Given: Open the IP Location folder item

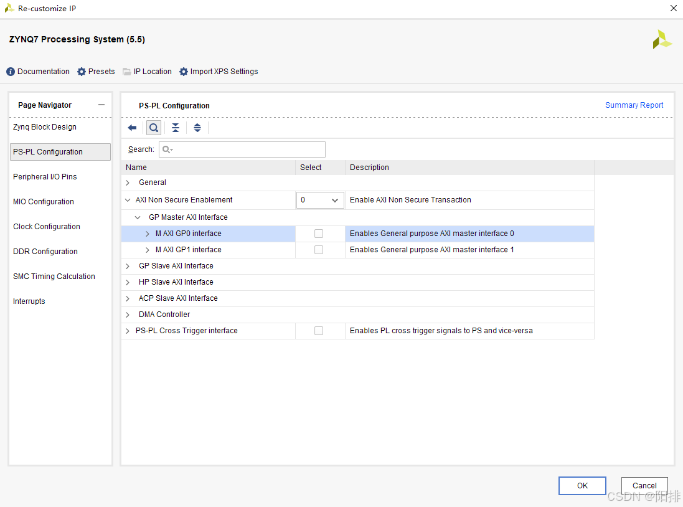Looking at the screenshot, I should click(147, 72).
